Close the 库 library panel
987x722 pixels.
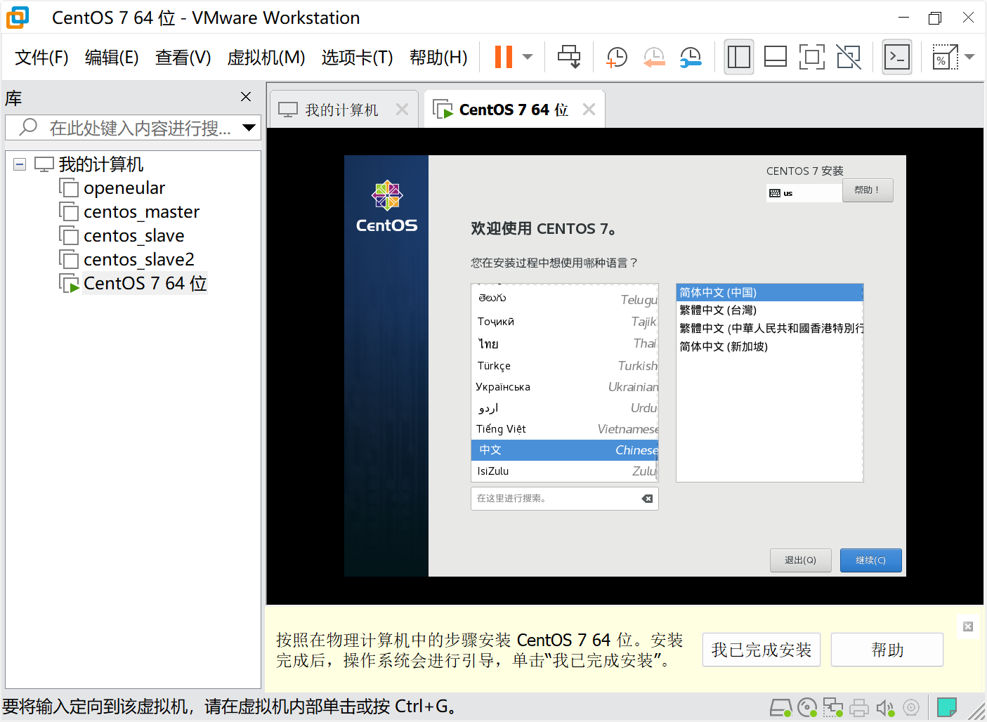click(x=246, y=97)
